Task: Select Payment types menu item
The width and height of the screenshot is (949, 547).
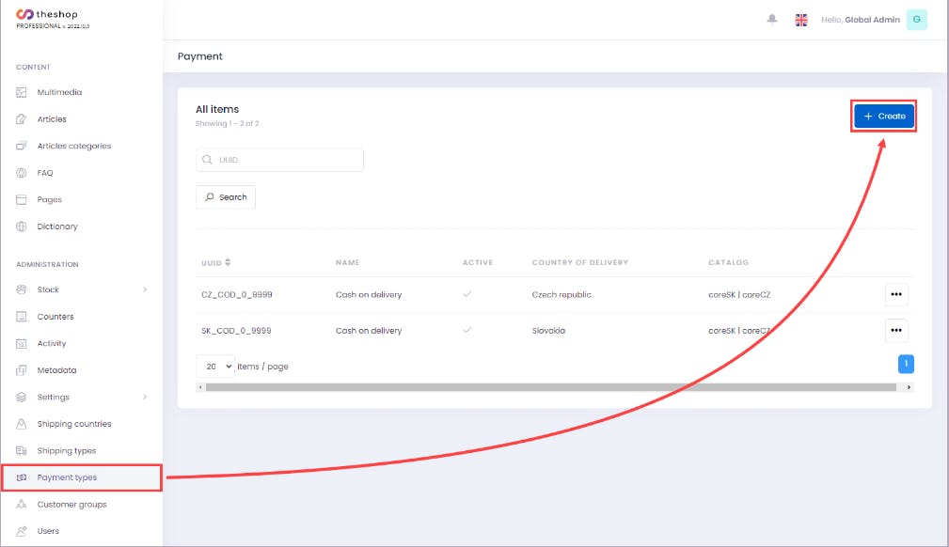Action: [67, 477]
